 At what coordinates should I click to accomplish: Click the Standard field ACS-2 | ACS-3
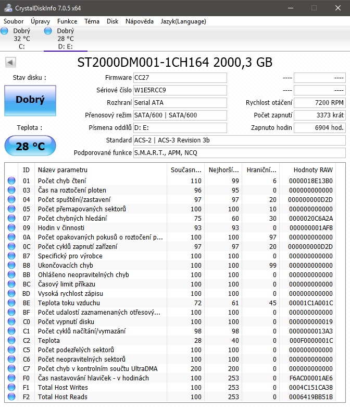[240, 140]
